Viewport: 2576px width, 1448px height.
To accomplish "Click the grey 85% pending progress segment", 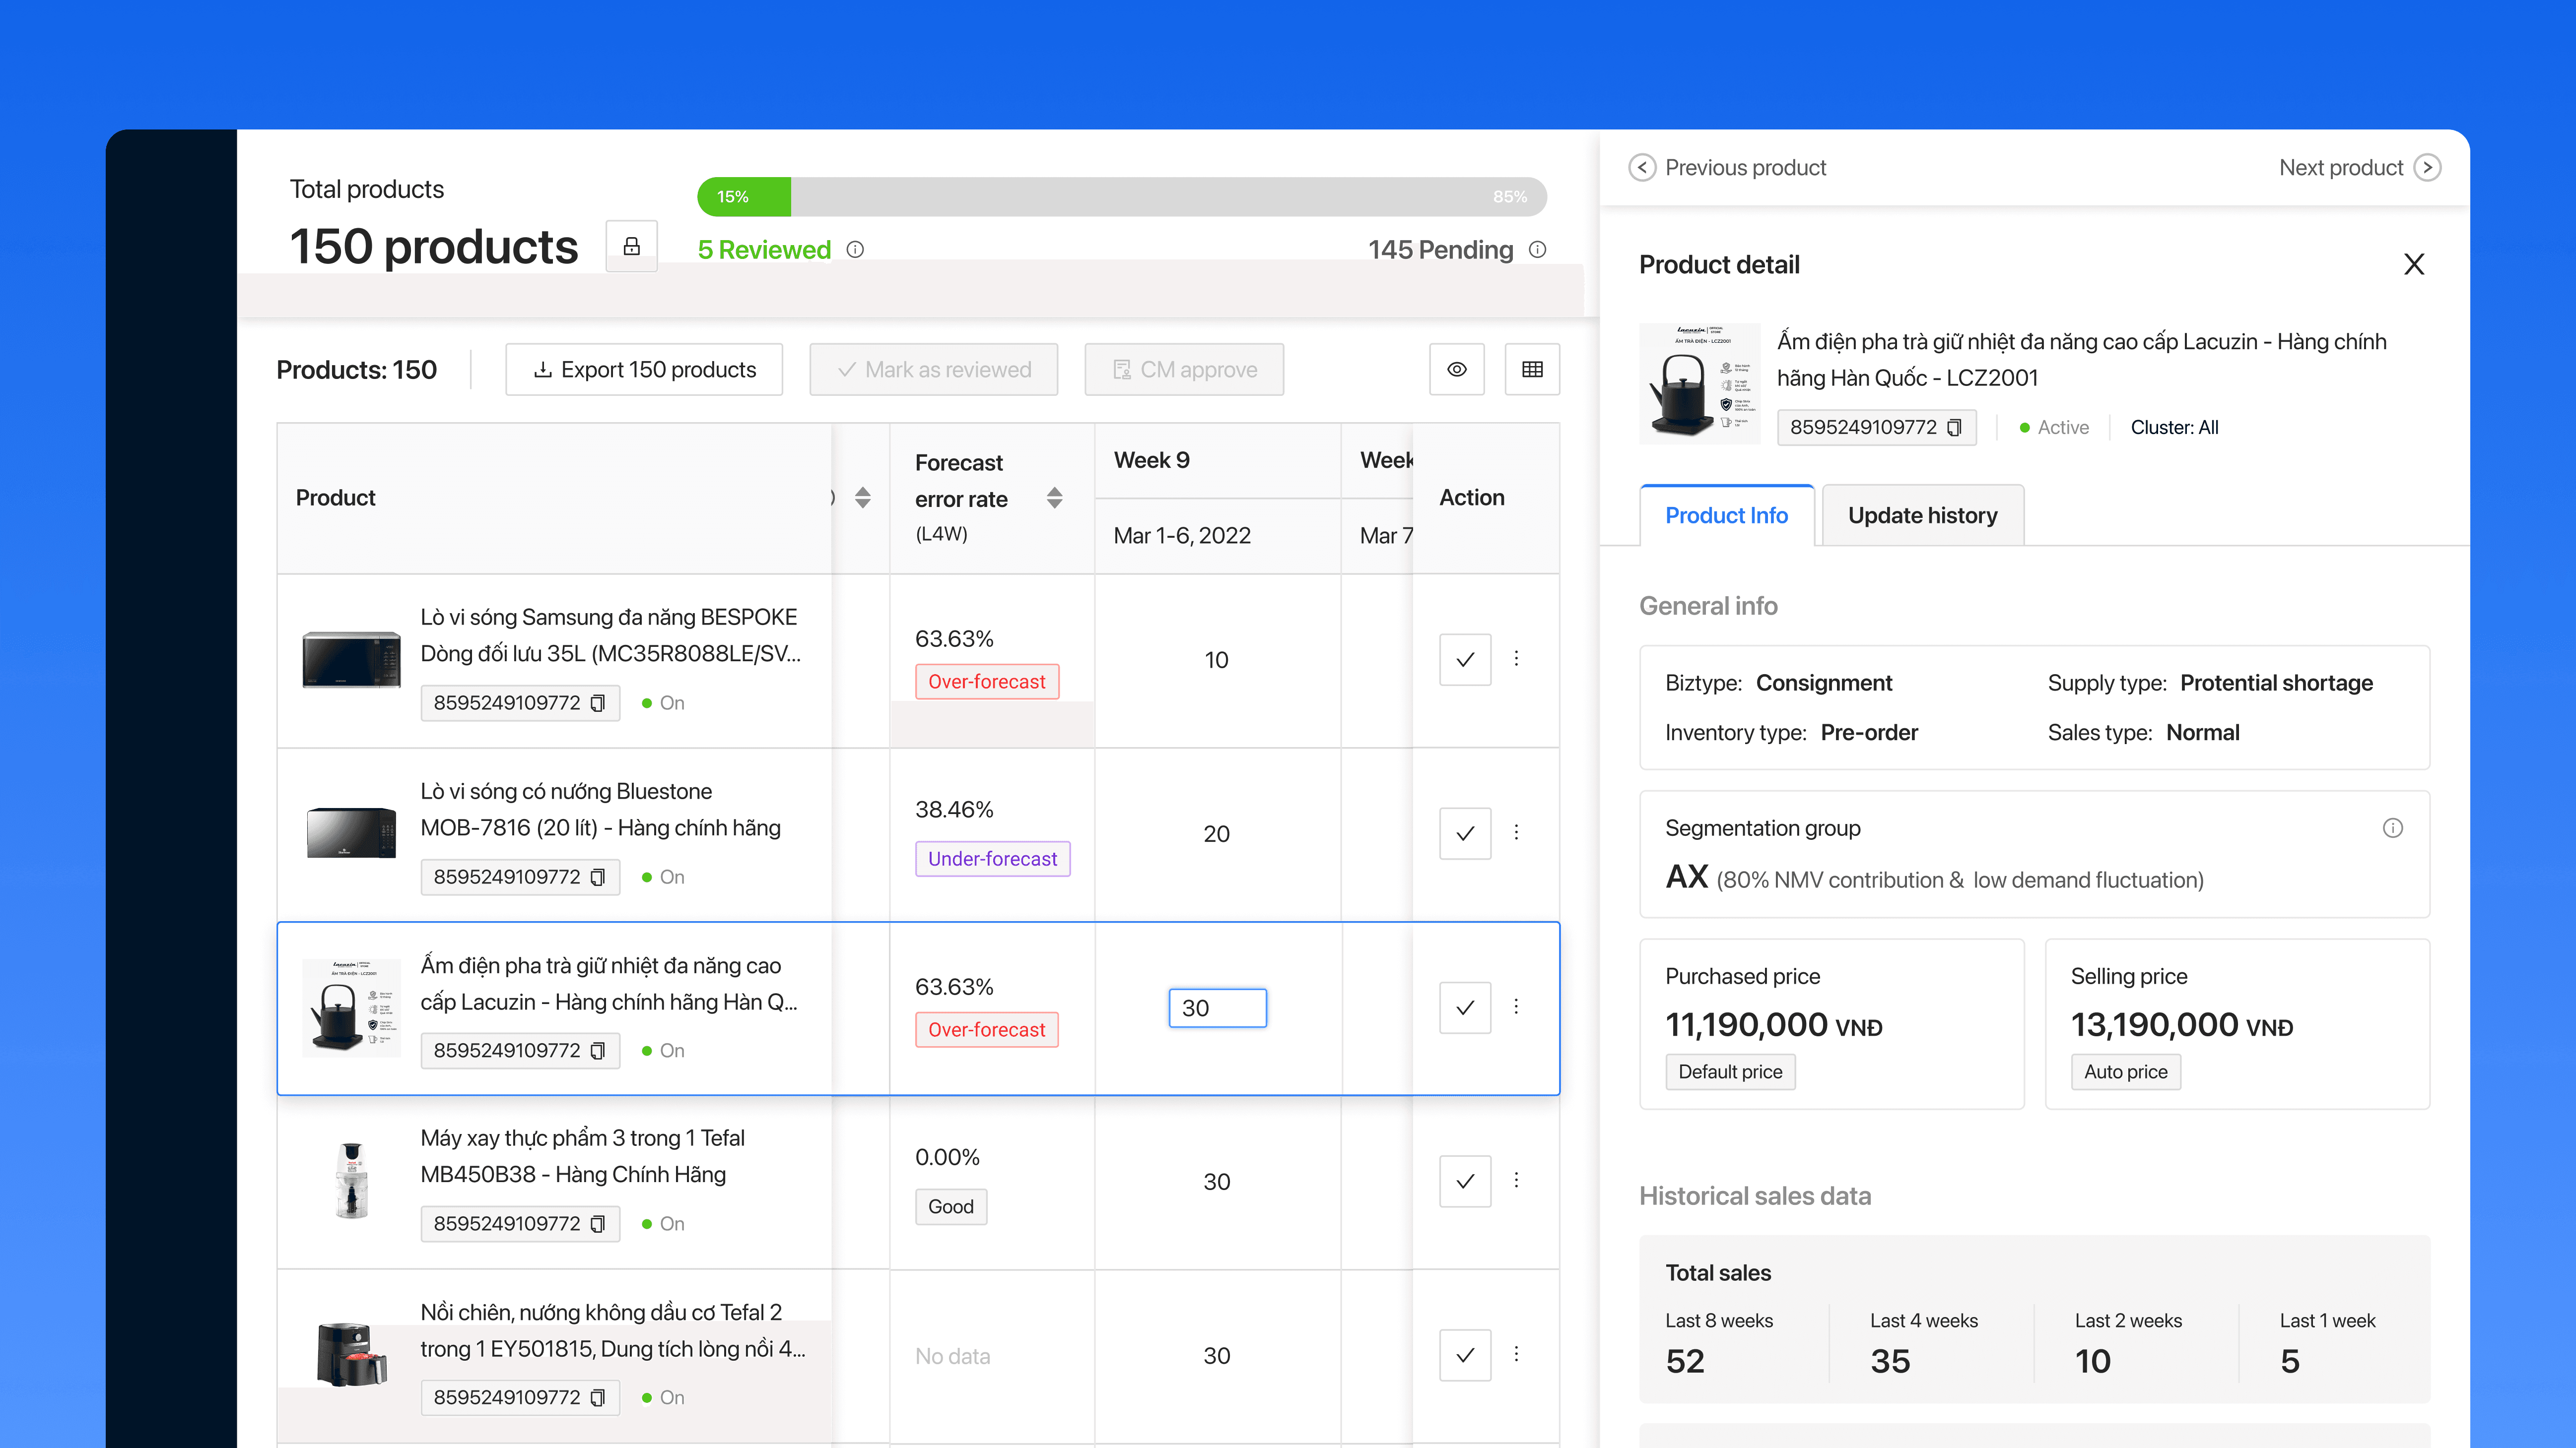I will pyautogui.click(x=1169, y=197).
